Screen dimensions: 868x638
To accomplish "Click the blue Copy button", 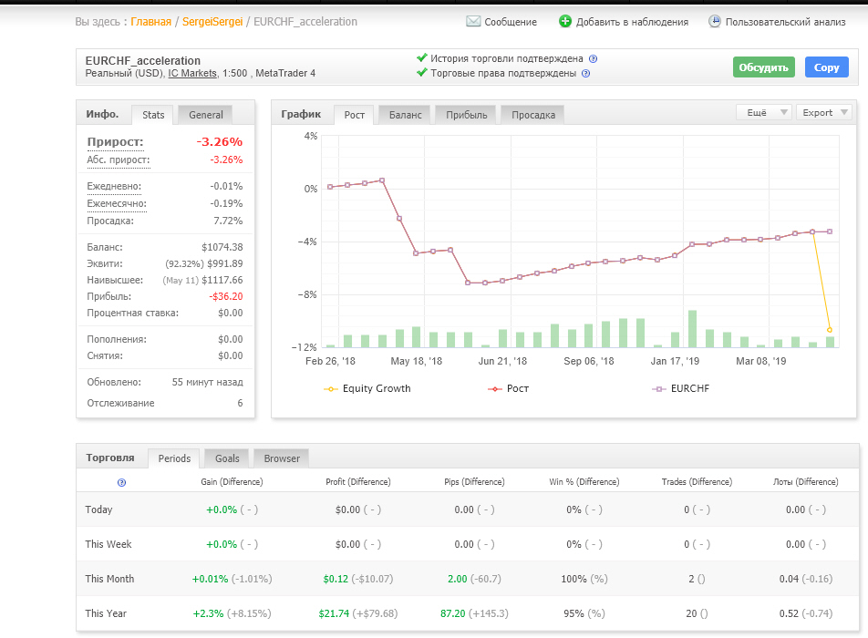I will click(x=826, y=67).
